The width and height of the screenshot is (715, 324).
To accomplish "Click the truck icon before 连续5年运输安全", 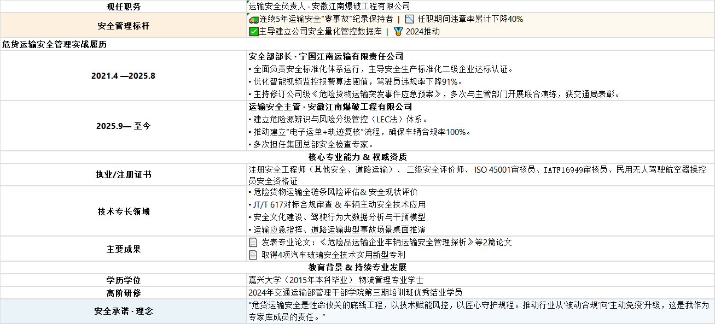I will click(253, 19).
